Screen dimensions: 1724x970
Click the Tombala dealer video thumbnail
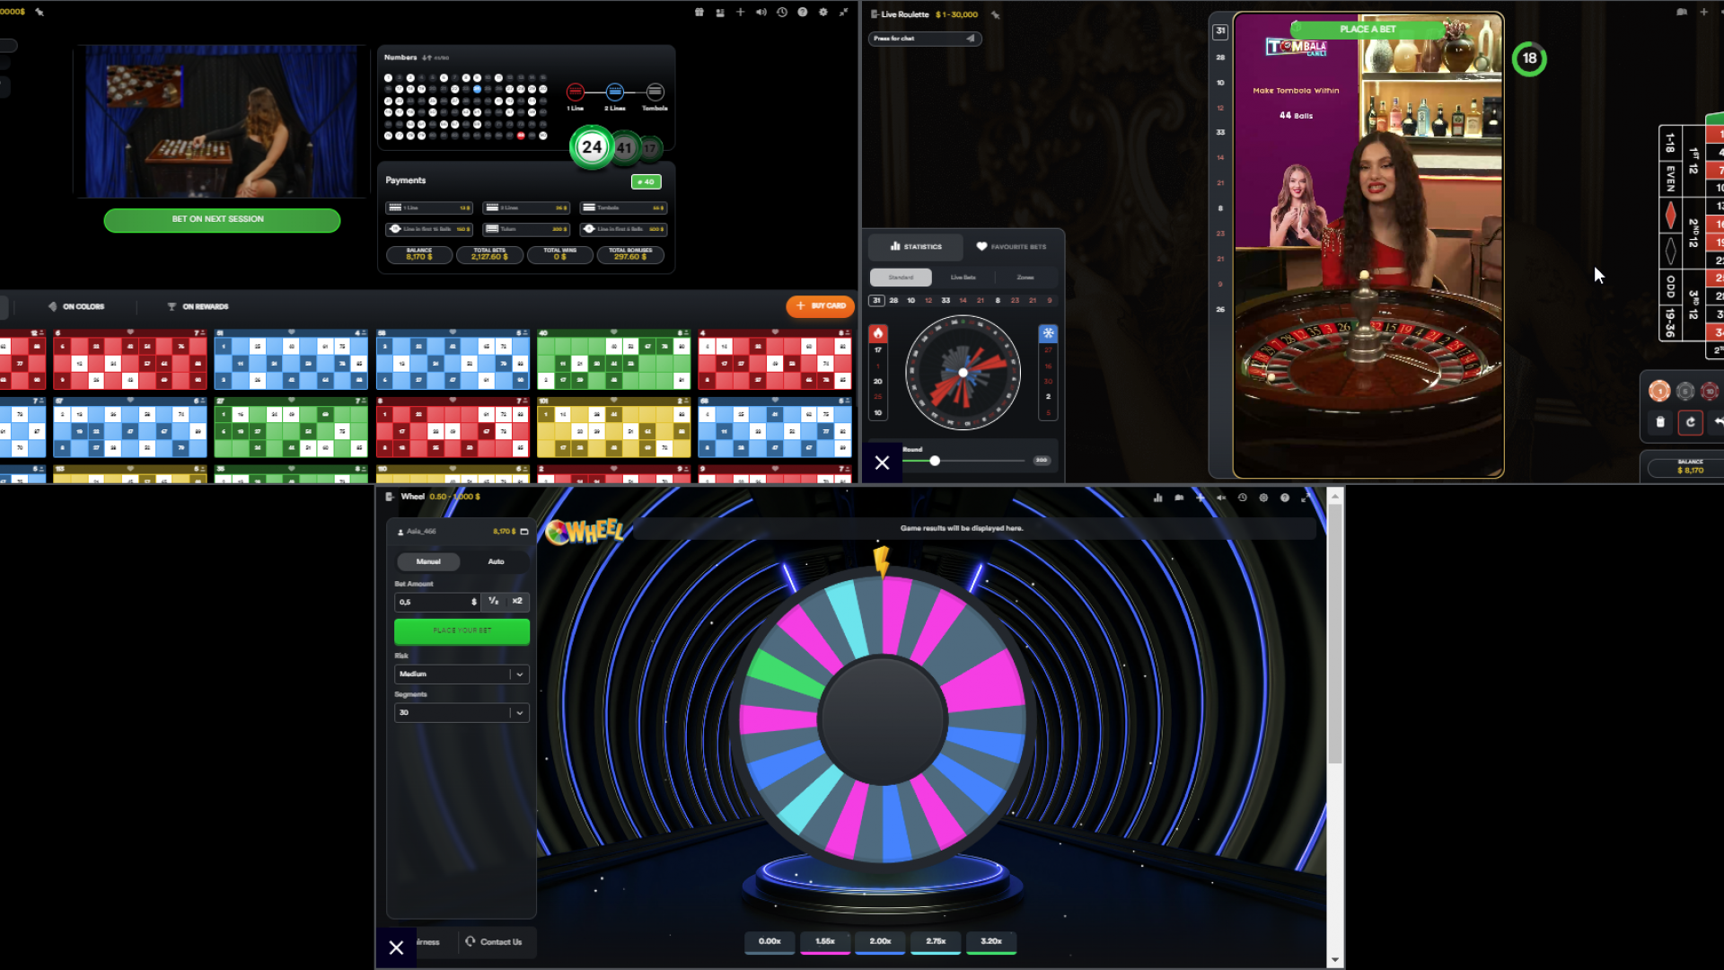[221, 121]
